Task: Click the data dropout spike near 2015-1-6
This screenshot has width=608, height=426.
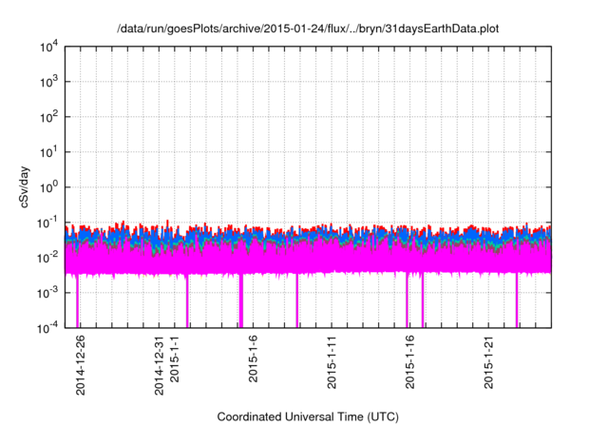Action: coord(240,300)
